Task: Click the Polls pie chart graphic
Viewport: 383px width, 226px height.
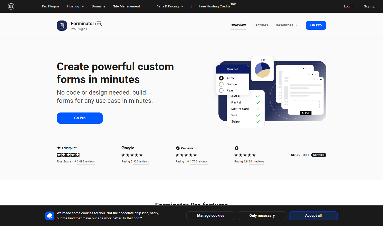Action: click(x=262, y=70)
